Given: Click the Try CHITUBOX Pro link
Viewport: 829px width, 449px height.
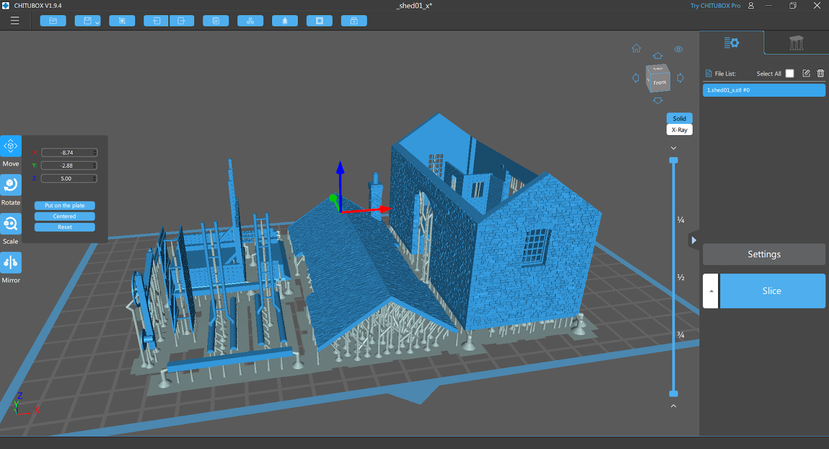Looking at the screenshot, I should coord(715,6).
